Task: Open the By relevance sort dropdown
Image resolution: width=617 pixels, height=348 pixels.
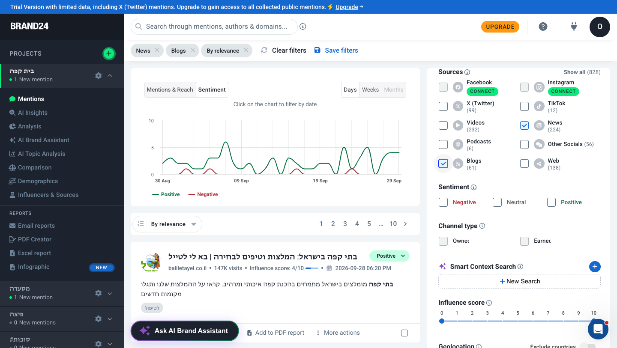Action: 168,224
